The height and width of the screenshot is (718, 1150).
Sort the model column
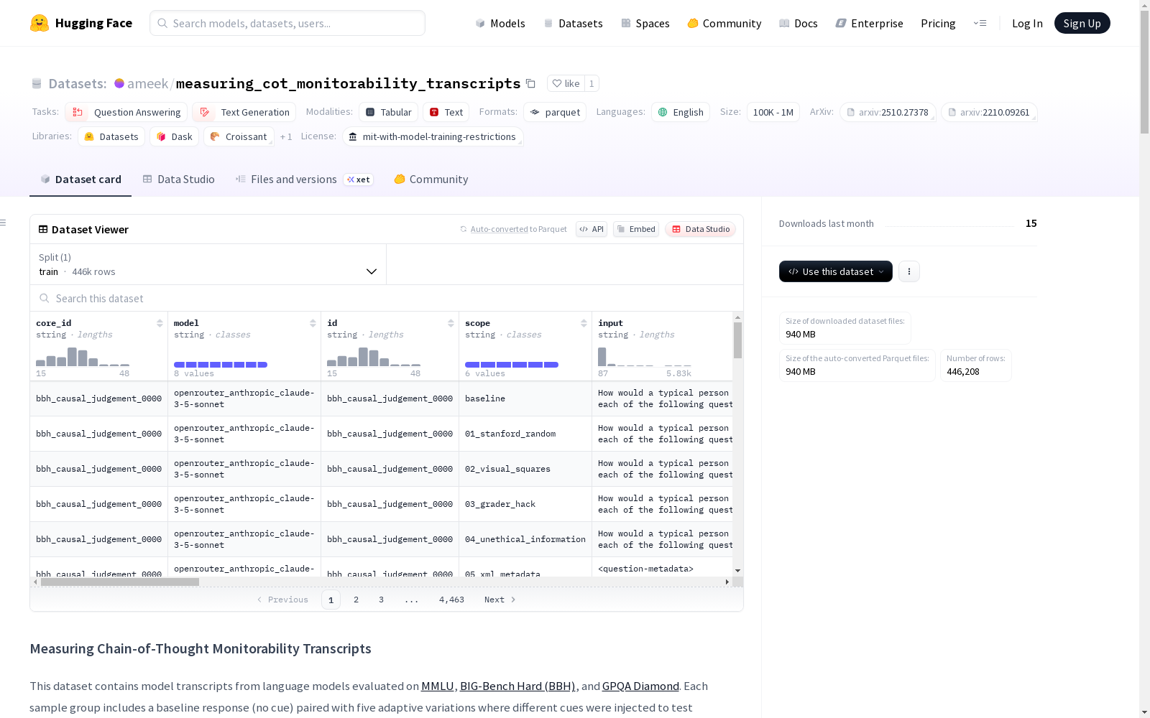313,323
